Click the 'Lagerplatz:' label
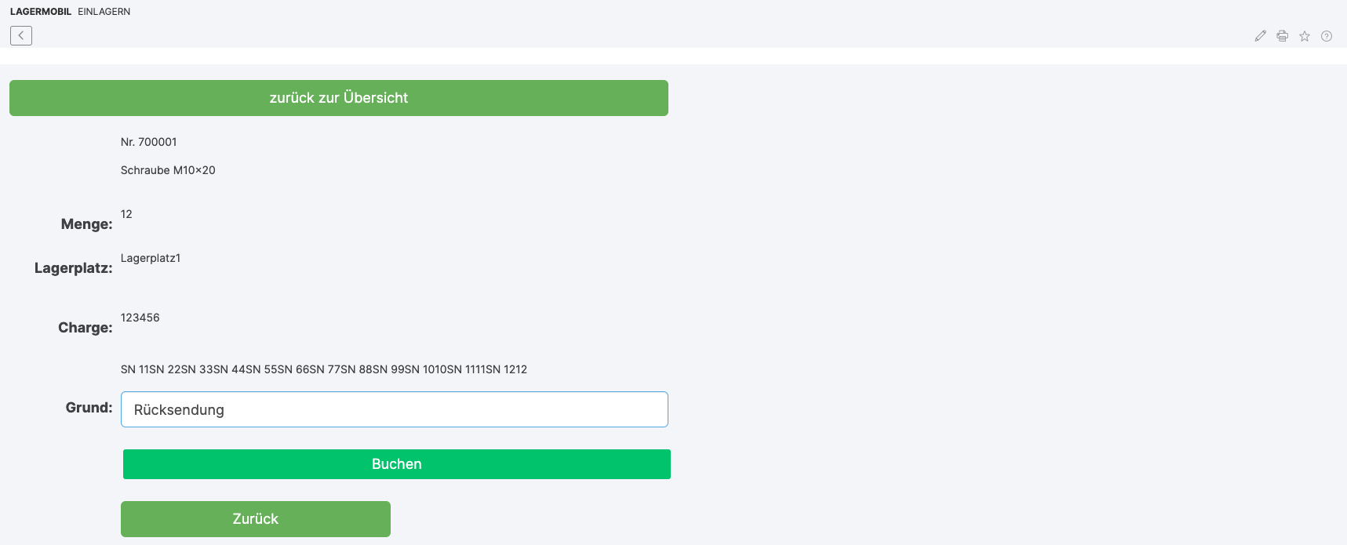Viewport: 1347px width, 545px height. pos(73,268)
